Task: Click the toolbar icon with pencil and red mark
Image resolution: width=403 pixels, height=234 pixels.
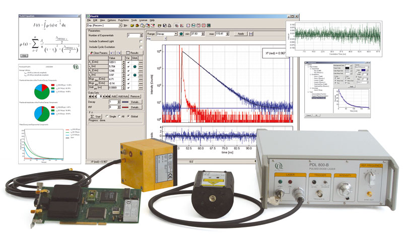Action: pos(153,26)
